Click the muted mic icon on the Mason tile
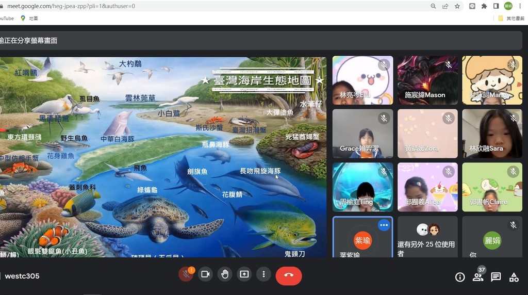The image size is (528, 295). coord(448,64)
